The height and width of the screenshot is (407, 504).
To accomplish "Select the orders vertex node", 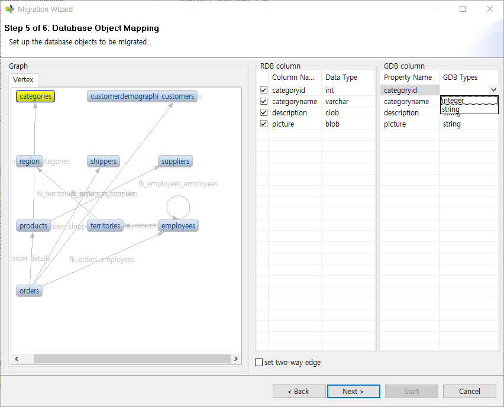I will pos(29,290).
